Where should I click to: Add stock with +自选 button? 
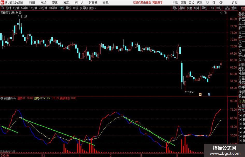(227, 8)
